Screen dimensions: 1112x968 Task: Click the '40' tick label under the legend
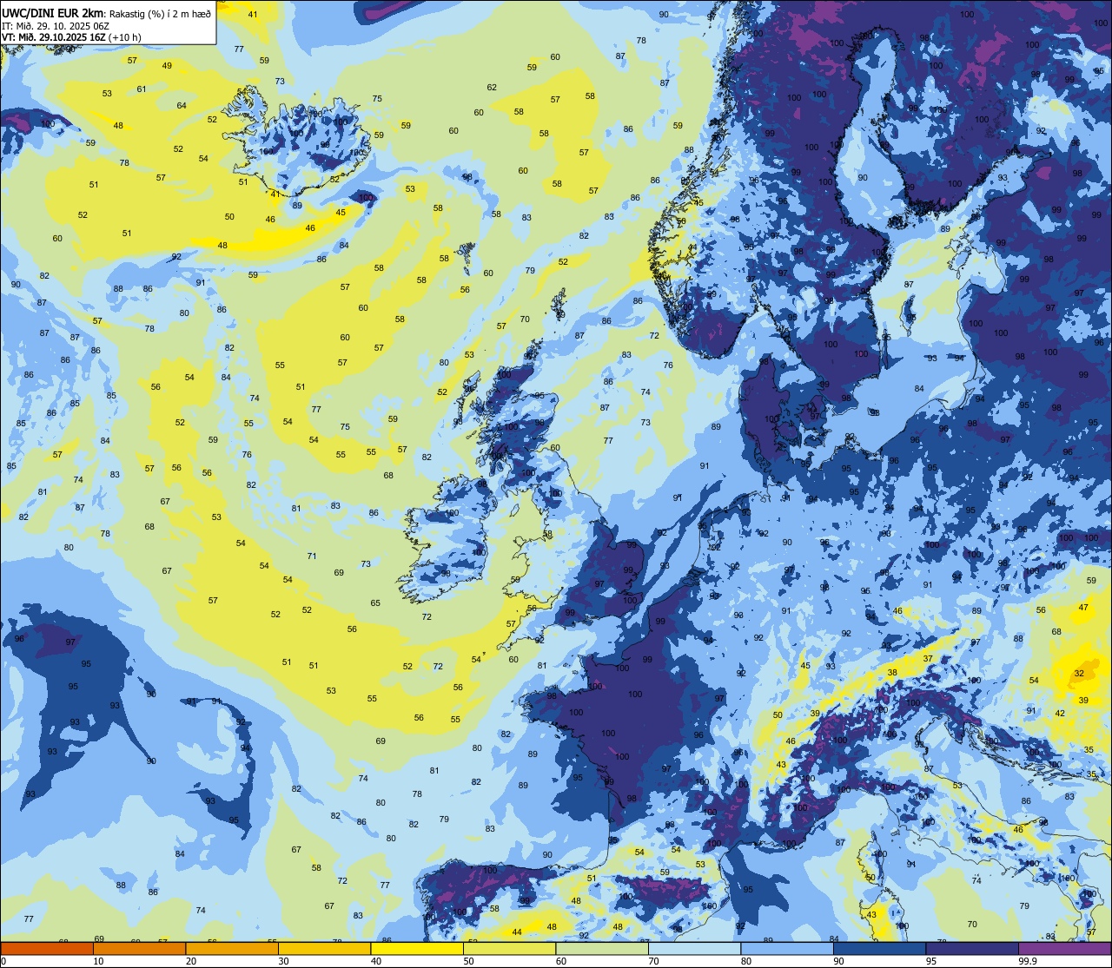[376, 961]
